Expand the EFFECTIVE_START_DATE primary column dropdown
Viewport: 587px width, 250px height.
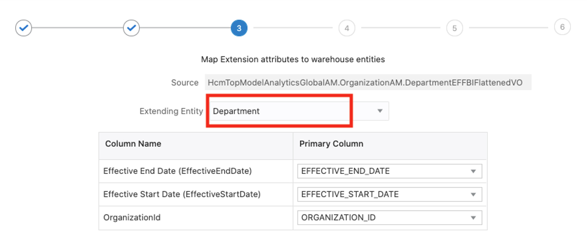[473, 194]
